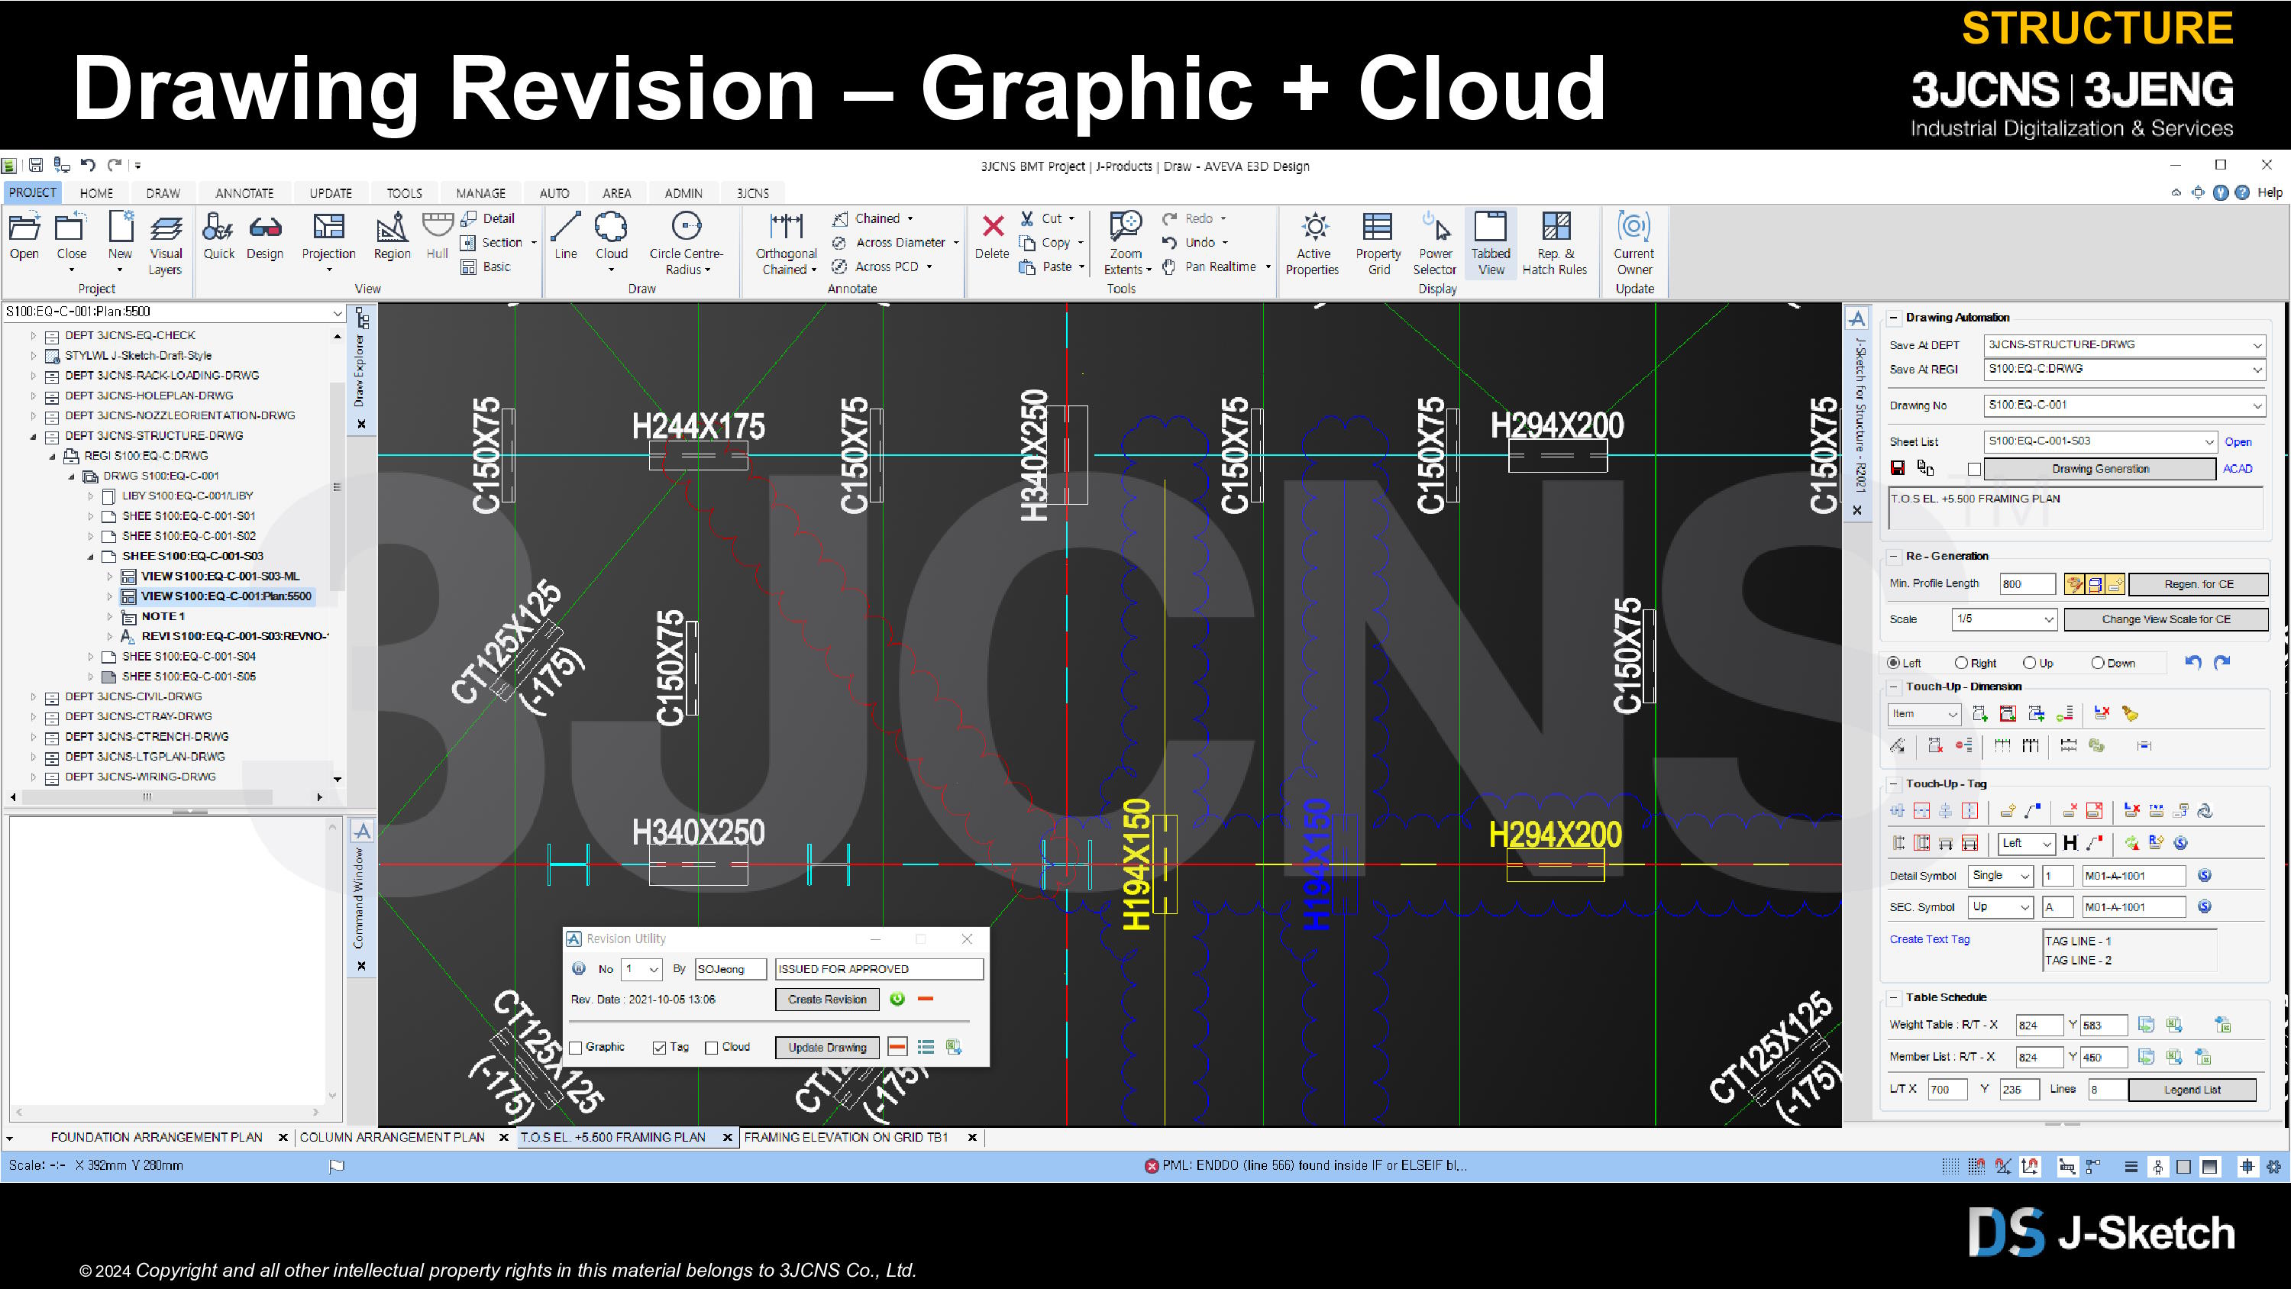Switch to FOUNDATION ARRANGEMENT PLAN tab
This screenshot has height=1289, width=2291.
point(157,1137)
